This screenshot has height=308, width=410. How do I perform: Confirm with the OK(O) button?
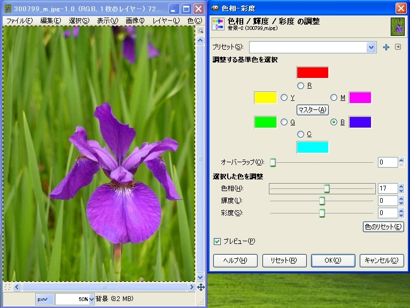click(x=333, y=260)
